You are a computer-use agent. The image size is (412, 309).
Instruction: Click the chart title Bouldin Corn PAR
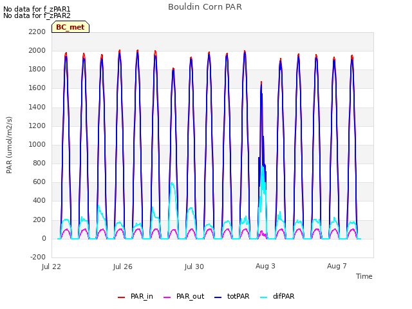click(x=205, y=7)
